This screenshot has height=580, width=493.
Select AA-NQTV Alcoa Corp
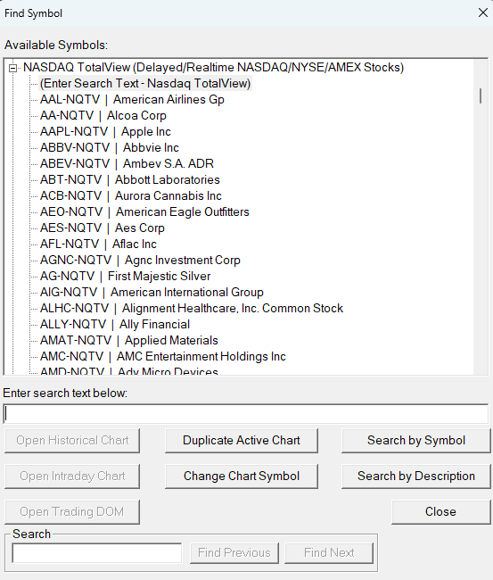click(x=103, y=115)
